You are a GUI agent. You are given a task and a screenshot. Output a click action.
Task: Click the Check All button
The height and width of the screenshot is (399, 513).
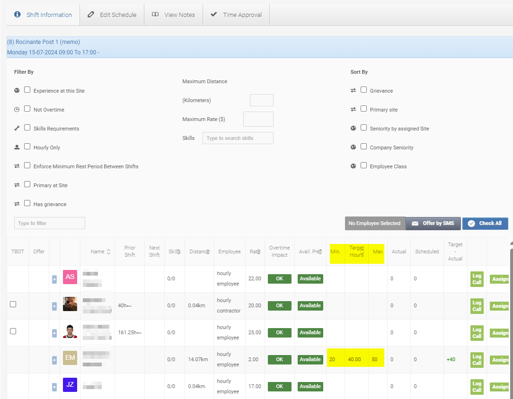[485, 223]
